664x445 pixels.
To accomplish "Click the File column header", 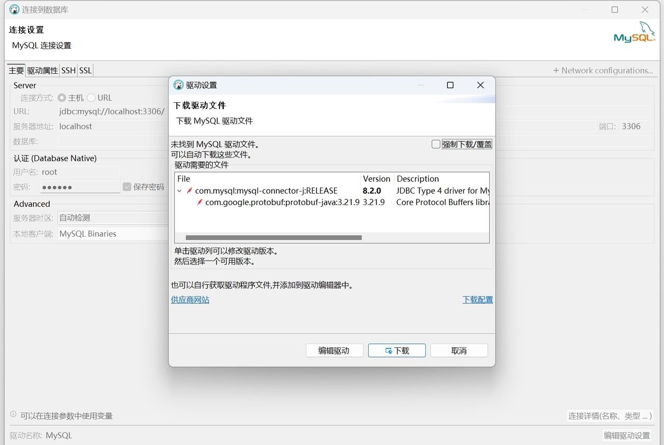I will (x=268, y=179).
